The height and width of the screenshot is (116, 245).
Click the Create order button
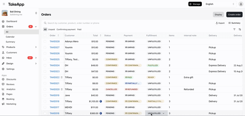234,14
